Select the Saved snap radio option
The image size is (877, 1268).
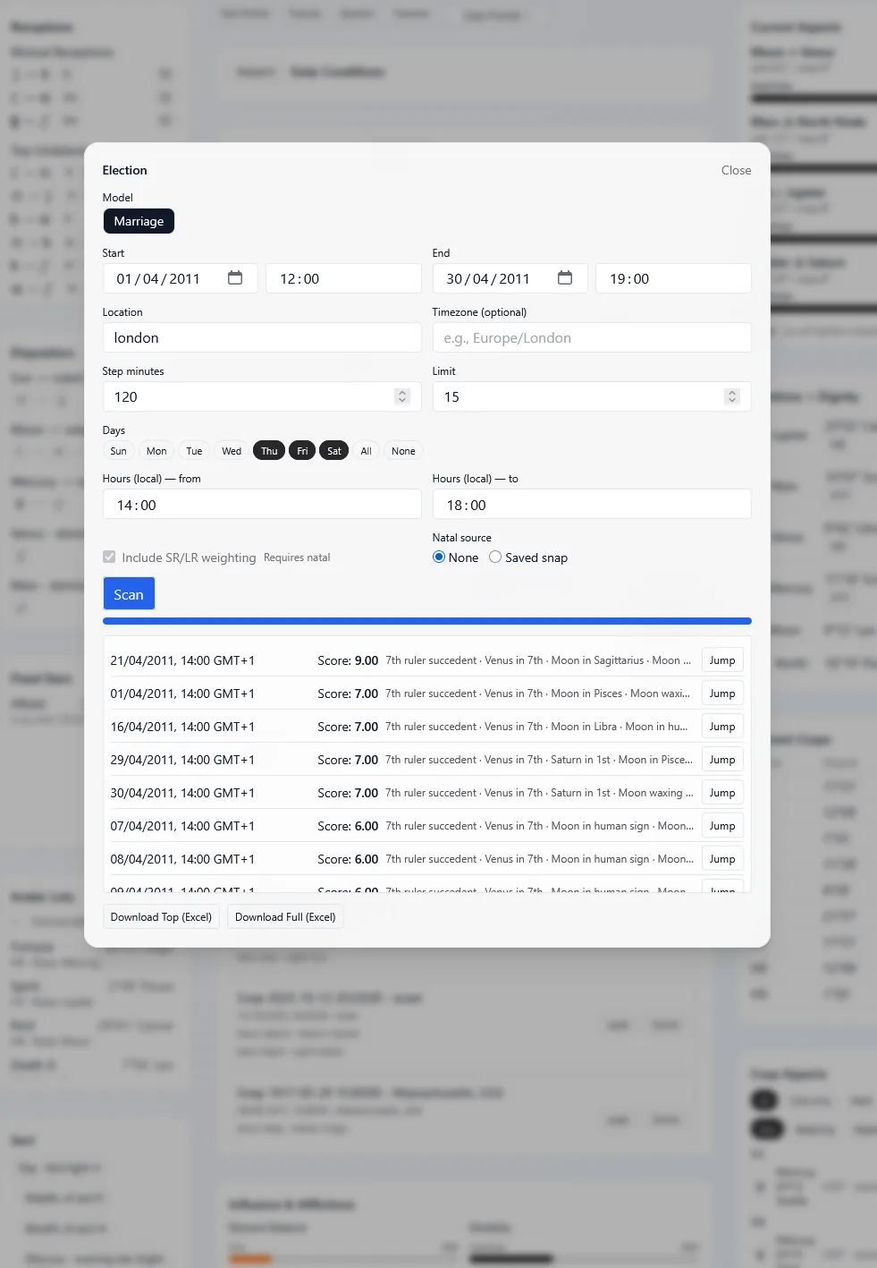495,557
